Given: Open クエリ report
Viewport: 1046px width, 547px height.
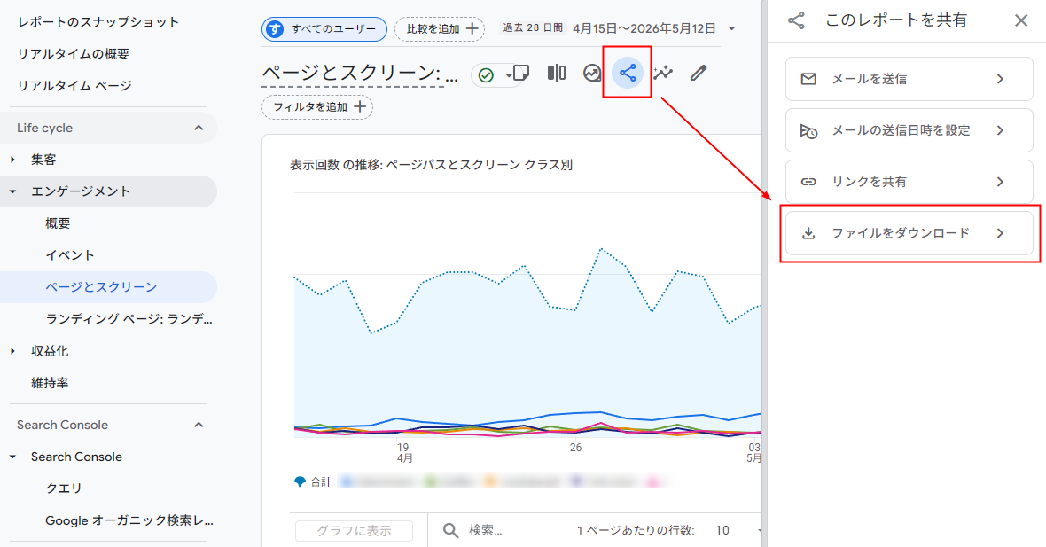Looking at the screenshot, I should click(63, 488).
